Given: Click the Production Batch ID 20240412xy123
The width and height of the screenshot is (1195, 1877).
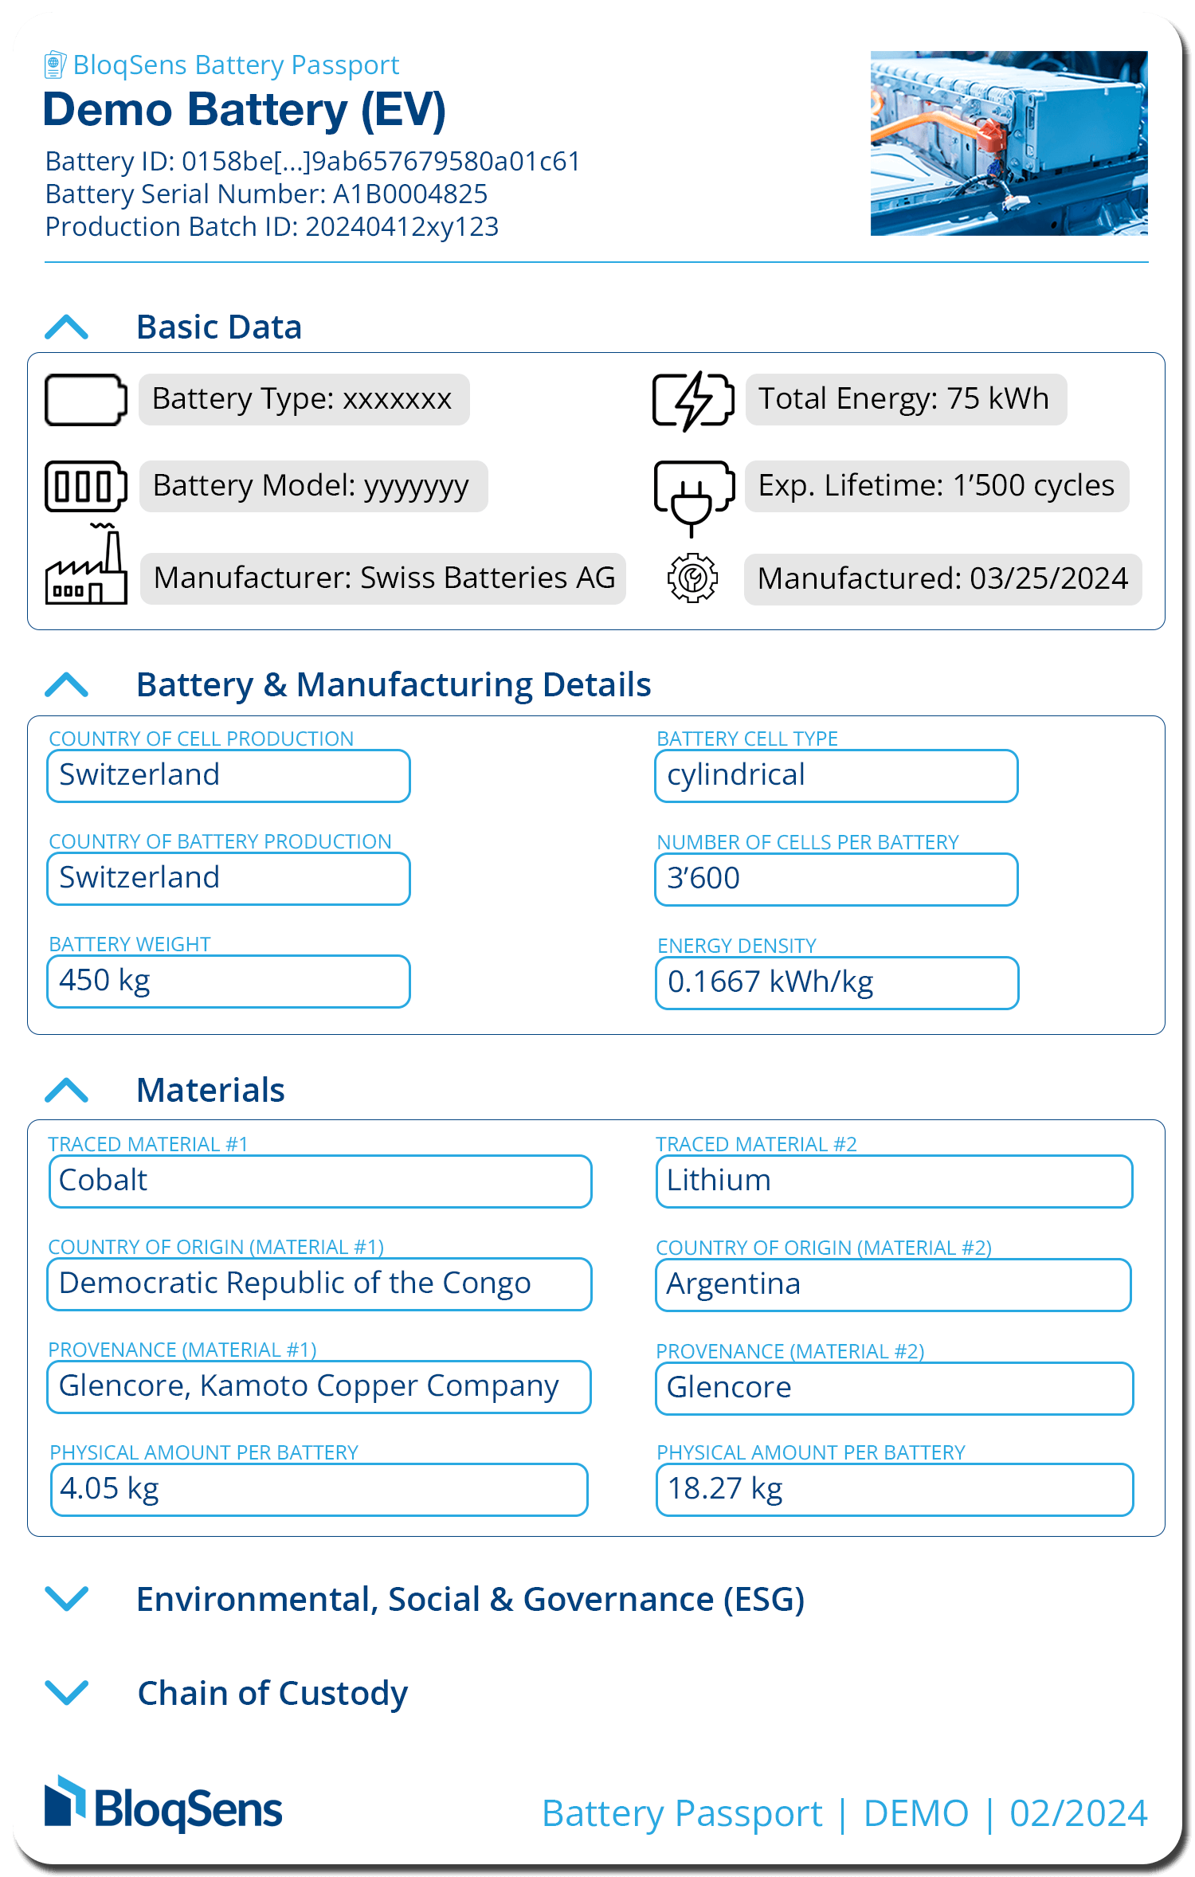Looking at the screenshot, I should coord(272,226).
